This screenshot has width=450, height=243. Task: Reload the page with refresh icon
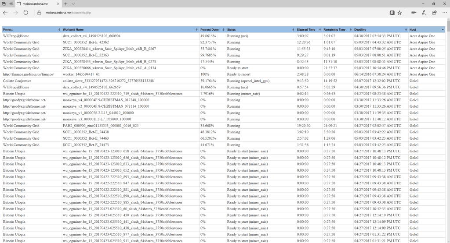[x=26, y=13]
